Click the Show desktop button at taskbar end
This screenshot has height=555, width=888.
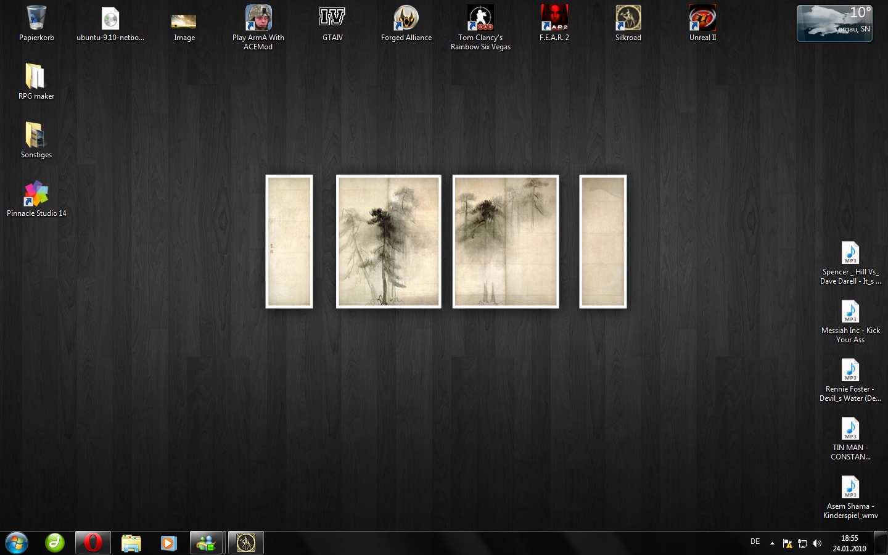pos(881,543)
